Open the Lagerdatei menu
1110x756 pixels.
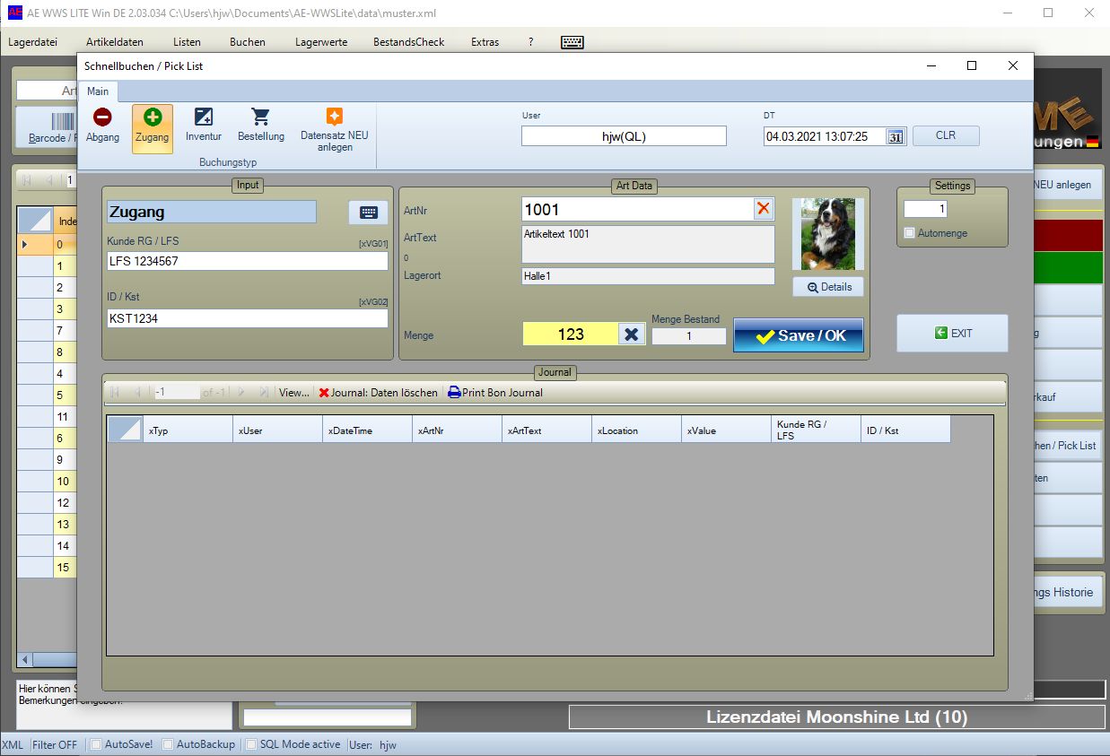pyautogui.click(x=33, y=42)
